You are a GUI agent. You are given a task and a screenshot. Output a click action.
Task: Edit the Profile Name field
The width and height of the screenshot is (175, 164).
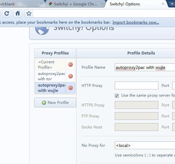[x=145, y=67]
